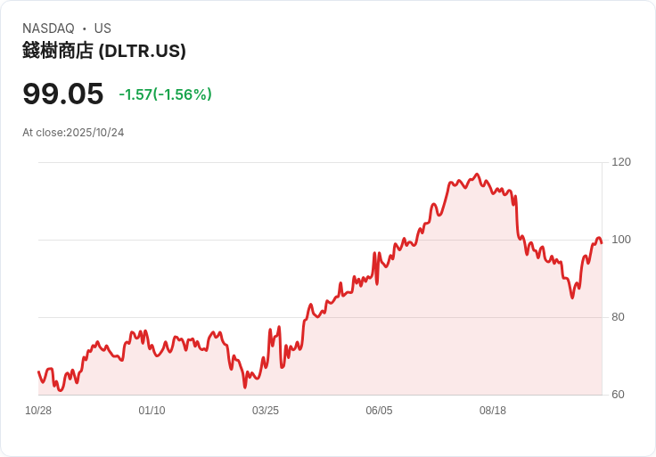Click the chart's first point at left edge
Image resolution: width=656 pixels, height=457 pixels.
39,371
